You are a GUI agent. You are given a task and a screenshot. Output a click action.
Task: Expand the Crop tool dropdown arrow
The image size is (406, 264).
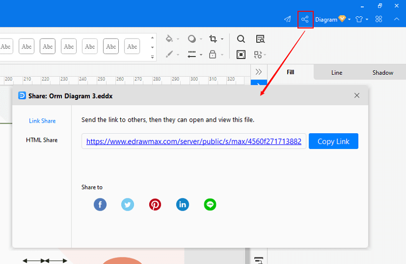coord(222,39)
